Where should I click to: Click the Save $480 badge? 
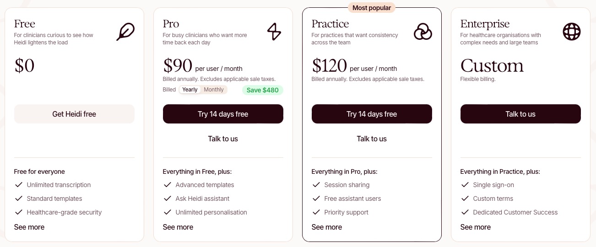(x=262, y=90)
